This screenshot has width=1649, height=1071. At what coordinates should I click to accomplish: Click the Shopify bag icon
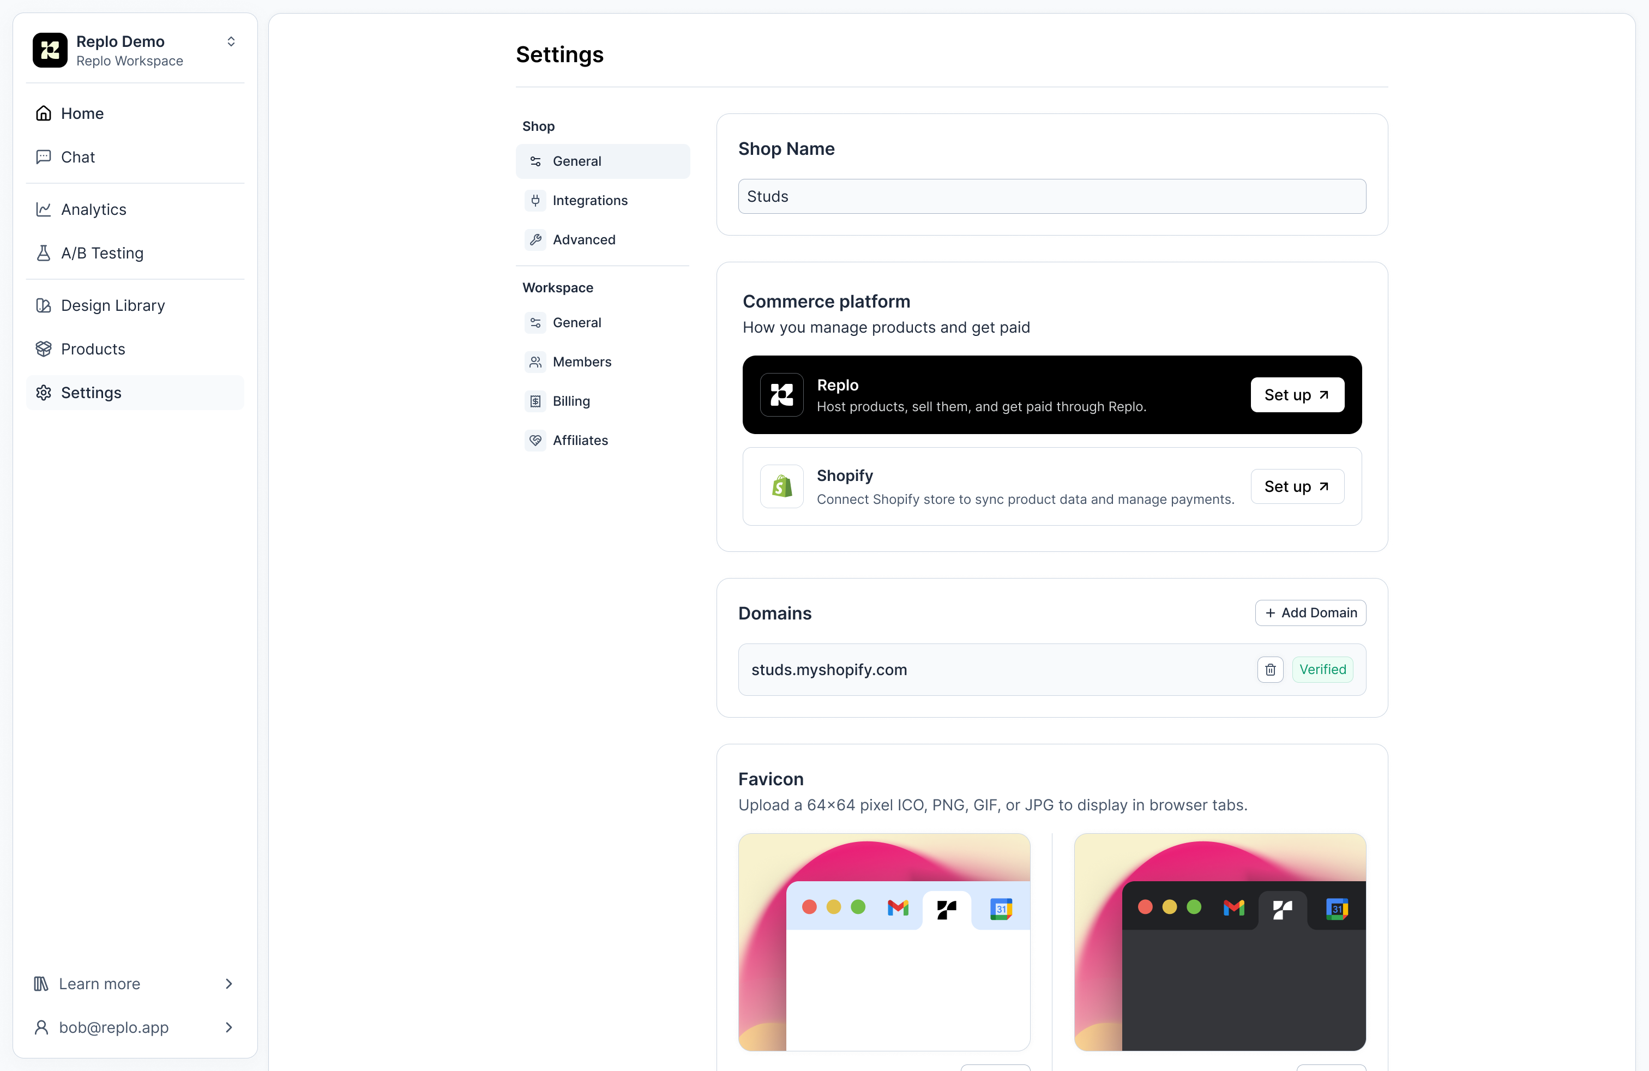[x=781, y=486]
